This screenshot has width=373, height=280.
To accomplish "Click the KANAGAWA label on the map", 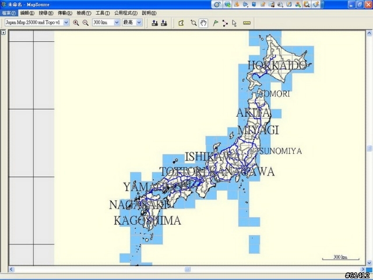I will point(242,172).
